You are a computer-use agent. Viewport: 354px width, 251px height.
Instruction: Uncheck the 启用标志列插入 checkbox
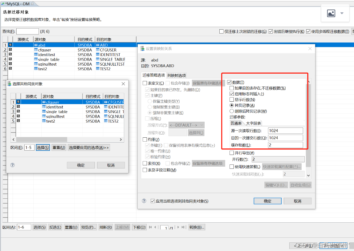[x=231, y=93]
